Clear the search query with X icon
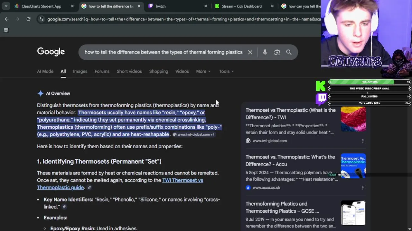 point(250,52)
